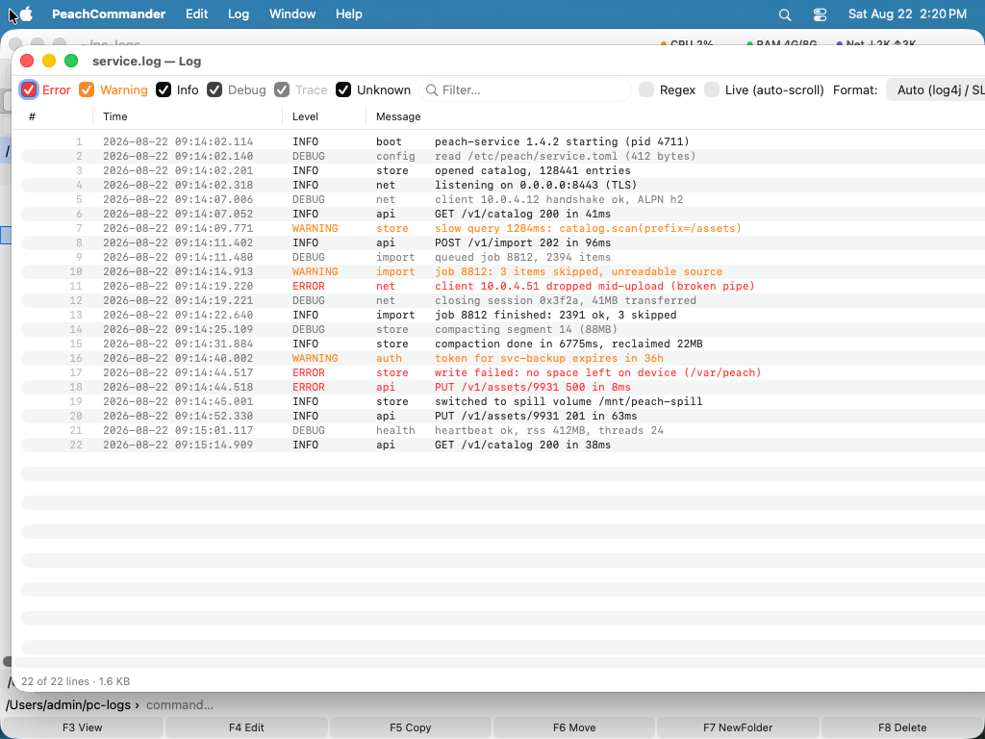
Task: Enable Live (auto-scroll) checkbox
Action: (x=712, y=89)
